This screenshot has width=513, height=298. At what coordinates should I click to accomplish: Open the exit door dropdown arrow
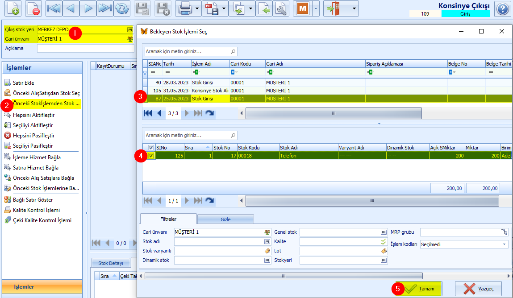pos(354,8)
